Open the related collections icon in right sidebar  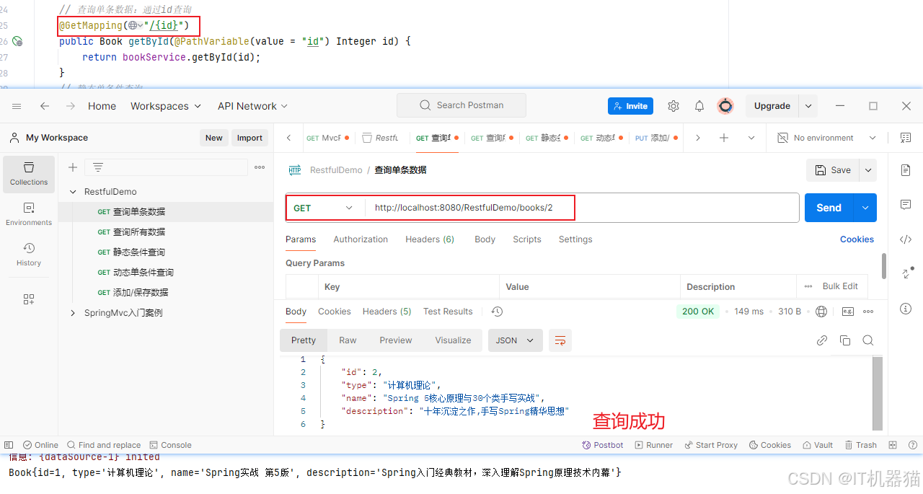click(x=907, y=273)
